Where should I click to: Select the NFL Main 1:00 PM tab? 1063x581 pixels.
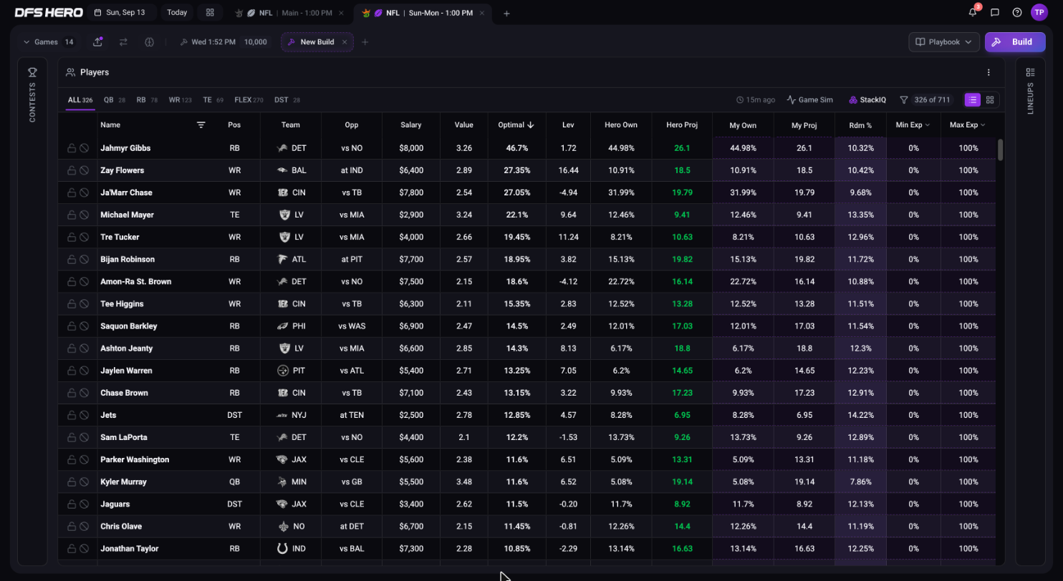coord(291,13)
